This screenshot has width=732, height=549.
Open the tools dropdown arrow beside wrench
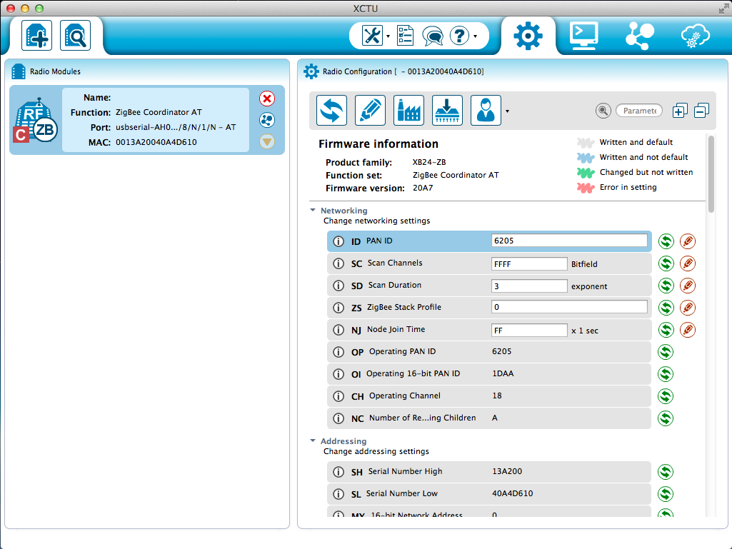(388, 36)
